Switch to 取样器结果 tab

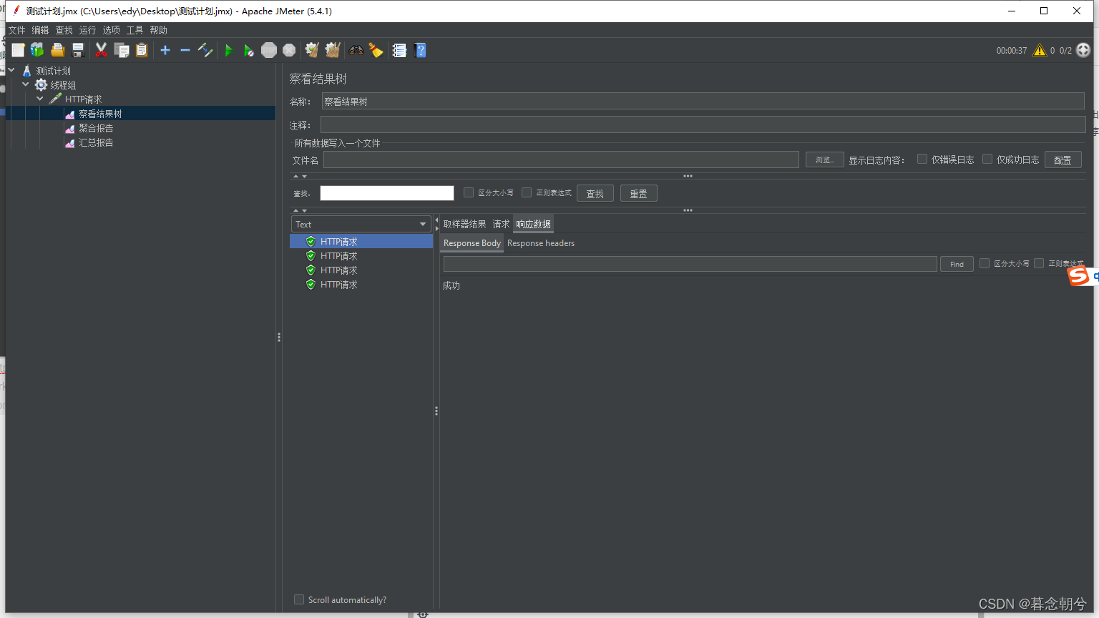pyautogui.click(x=464, y=224)
